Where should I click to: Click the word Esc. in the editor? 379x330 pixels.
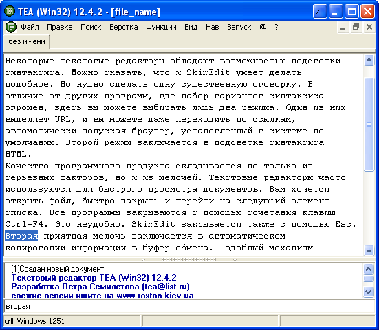346,224
